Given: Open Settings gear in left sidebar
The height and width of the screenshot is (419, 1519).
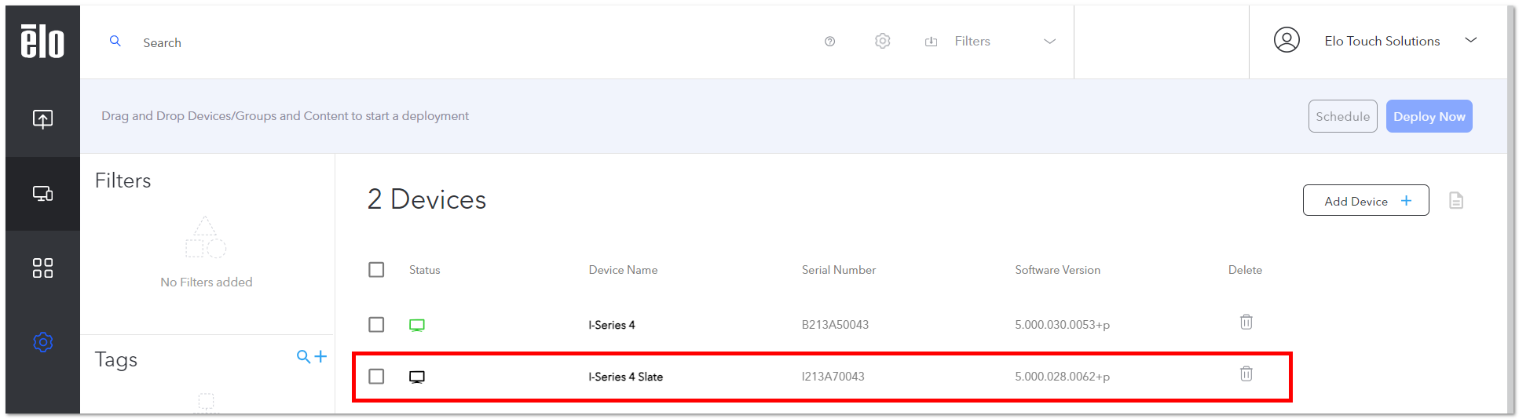Looking at the screenshot, I should (x=42, y=343).
